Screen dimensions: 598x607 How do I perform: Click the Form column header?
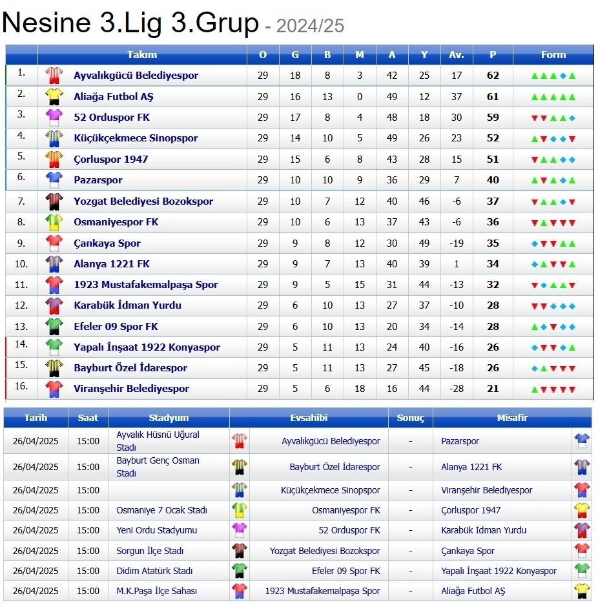pos(553,55)
